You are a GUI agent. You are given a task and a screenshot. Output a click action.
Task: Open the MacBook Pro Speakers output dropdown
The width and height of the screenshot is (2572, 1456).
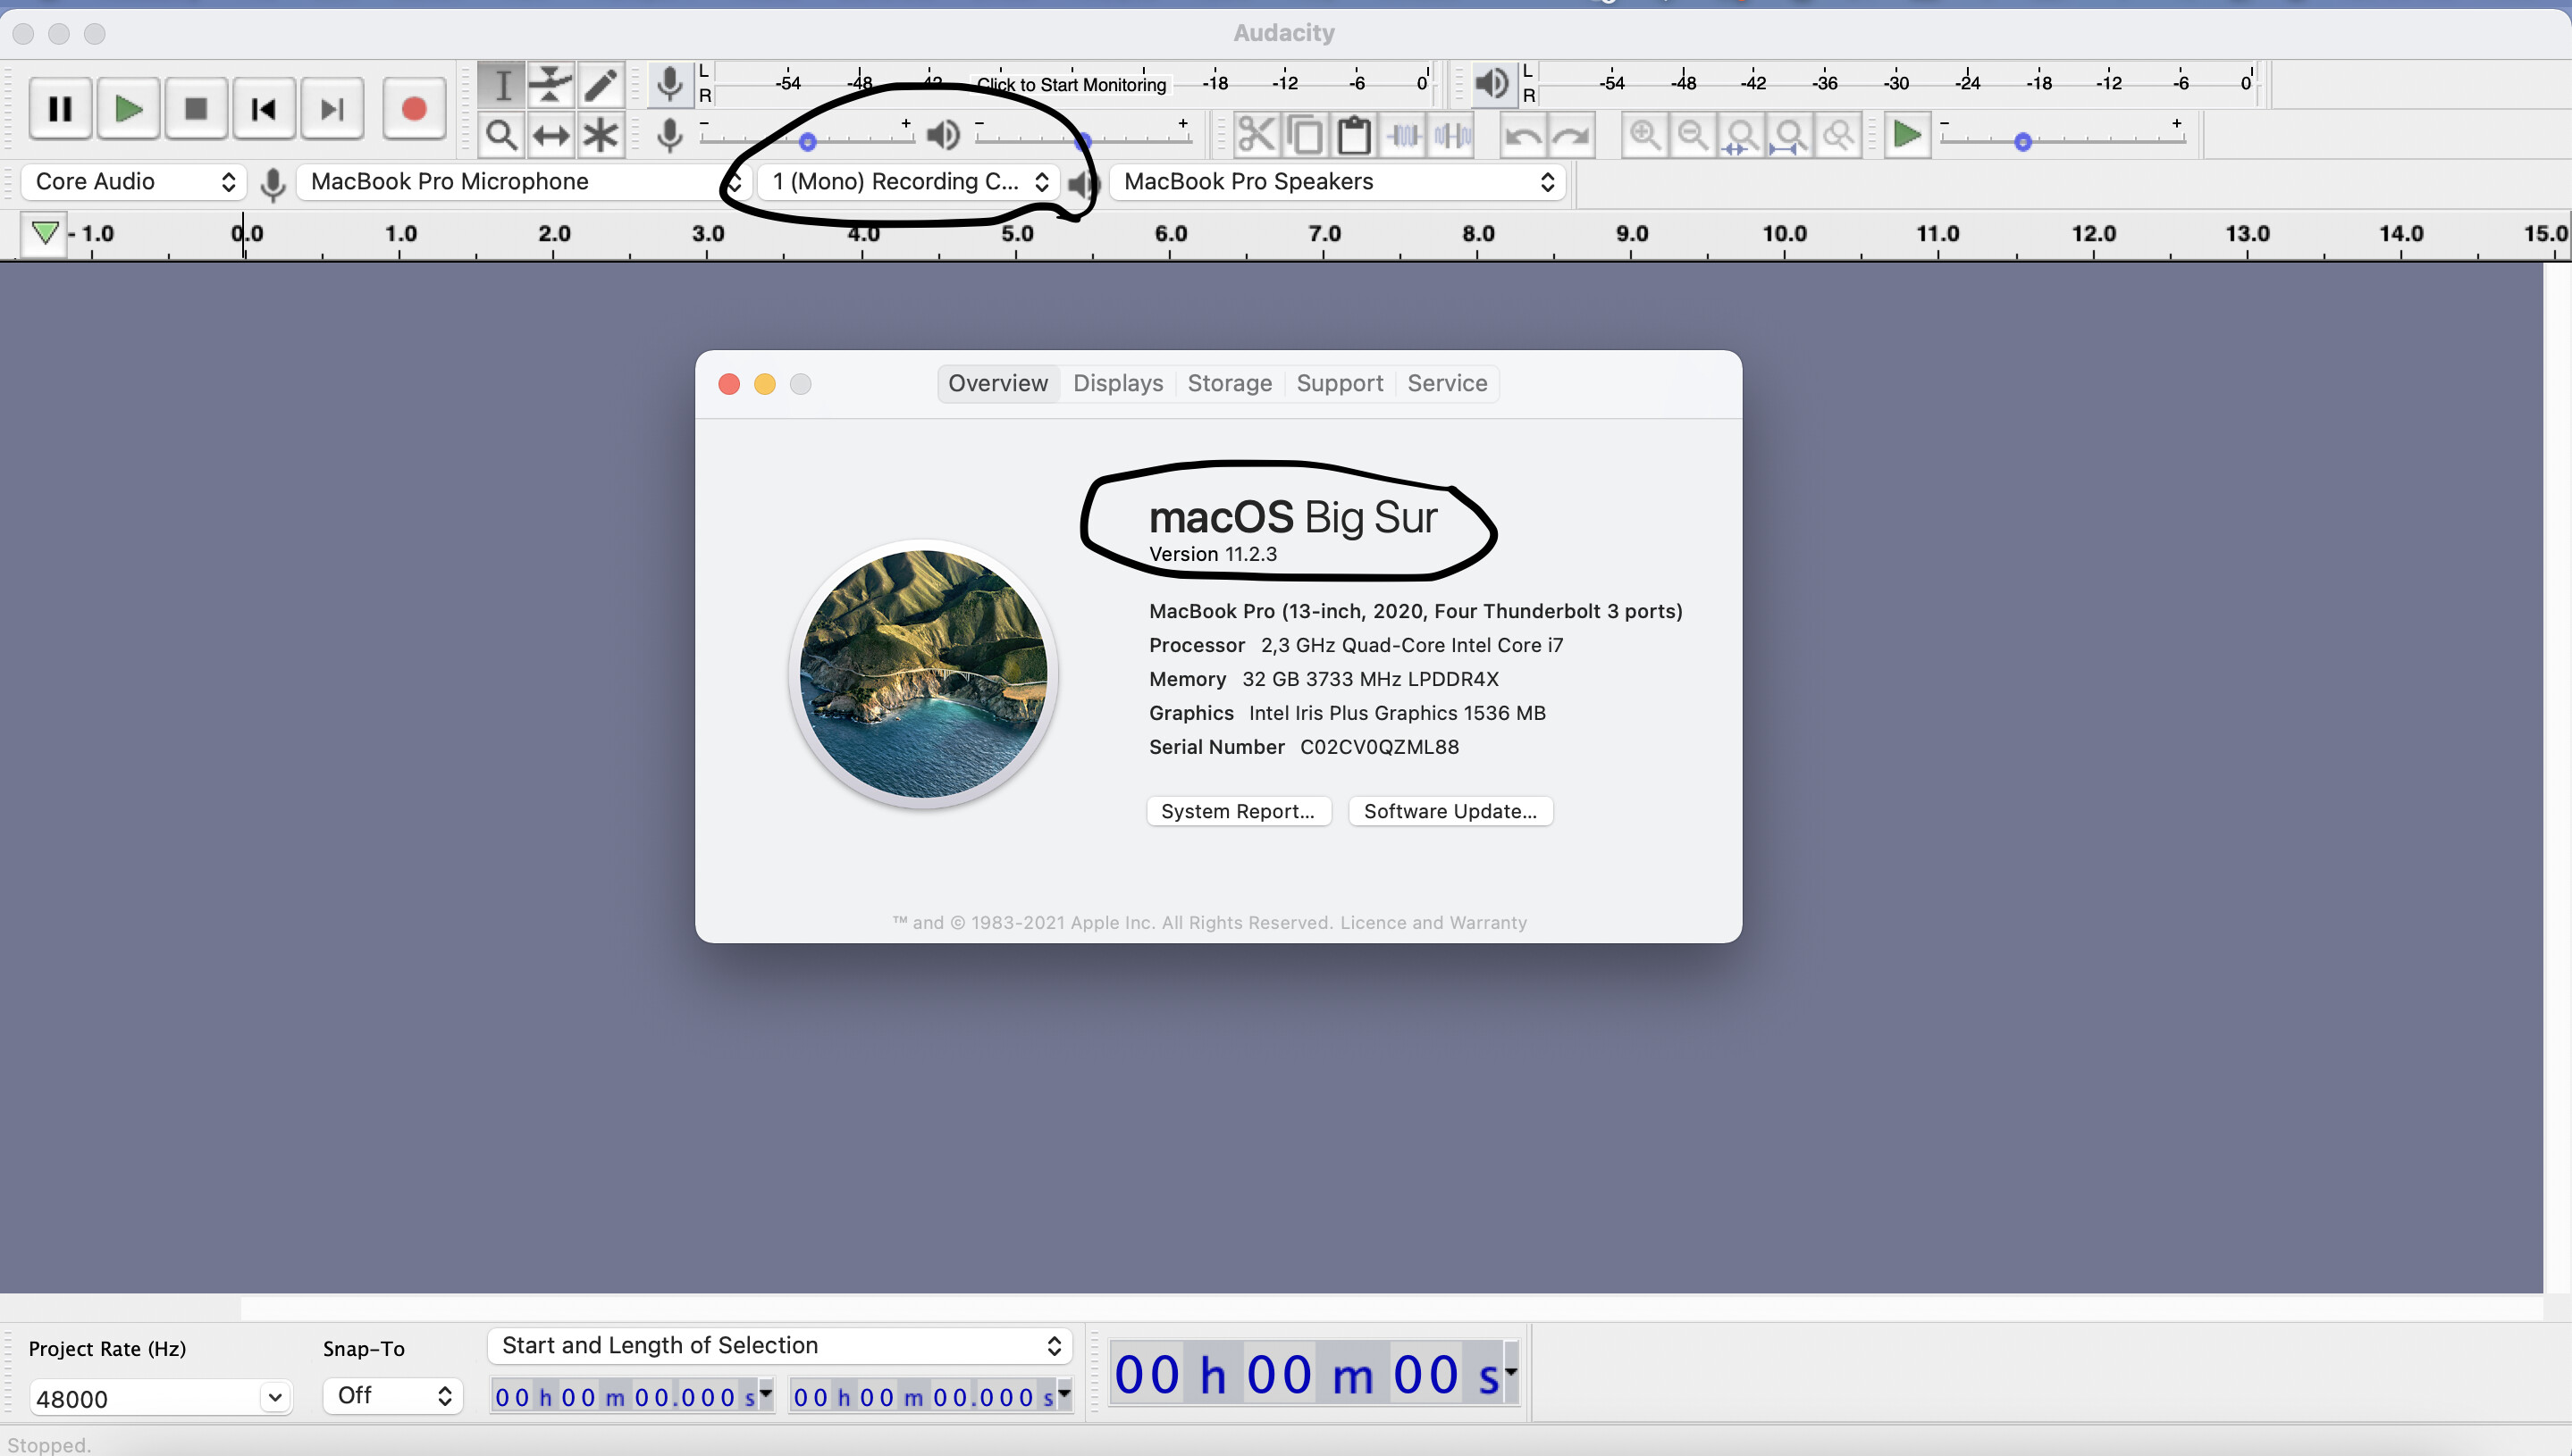point(1339,182)
